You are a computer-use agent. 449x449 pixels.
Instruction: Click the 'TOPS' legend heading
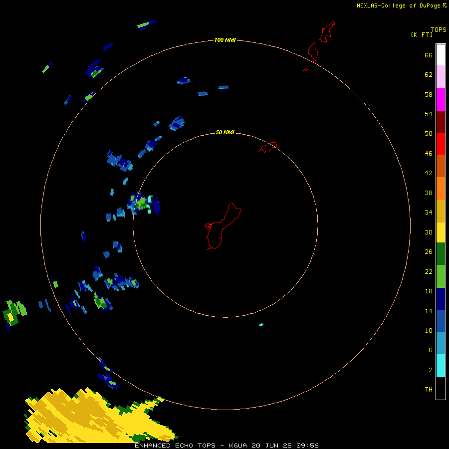pos(439,29)
